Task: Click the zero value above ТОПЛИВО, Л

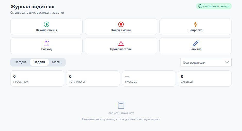Action: pos(70,76)
